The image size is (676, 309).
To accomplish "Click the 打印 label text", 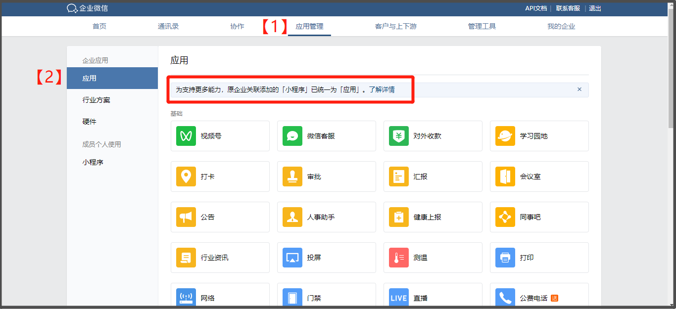I will click(x=527, y=258).
